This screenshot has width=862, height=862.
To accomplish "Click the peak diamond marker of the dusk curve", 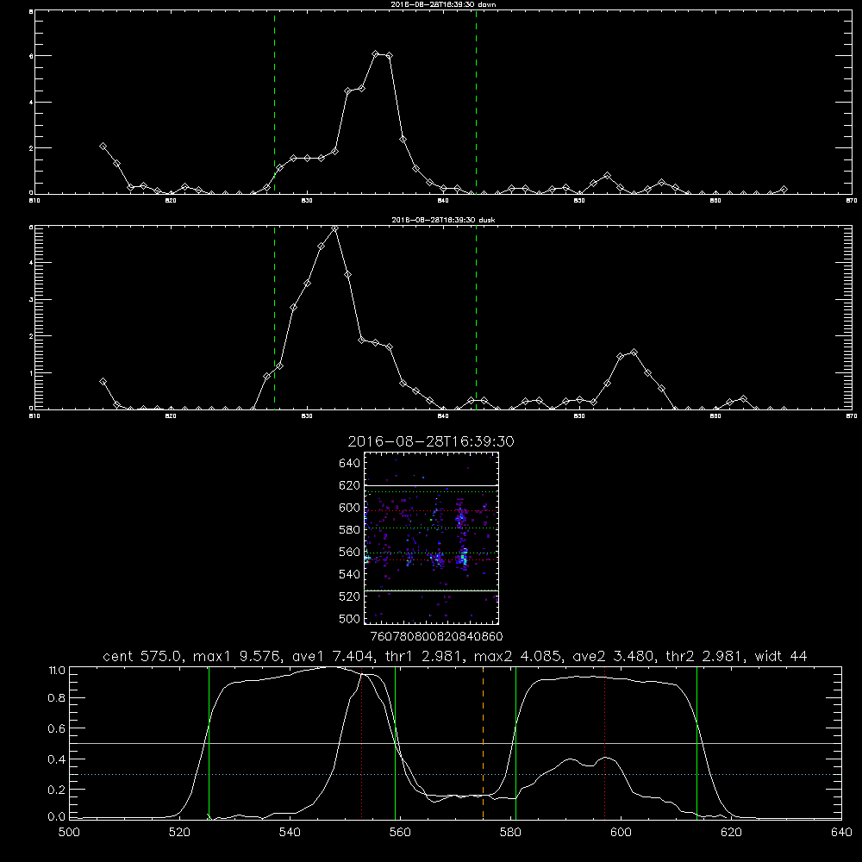I will coord(334,228).
